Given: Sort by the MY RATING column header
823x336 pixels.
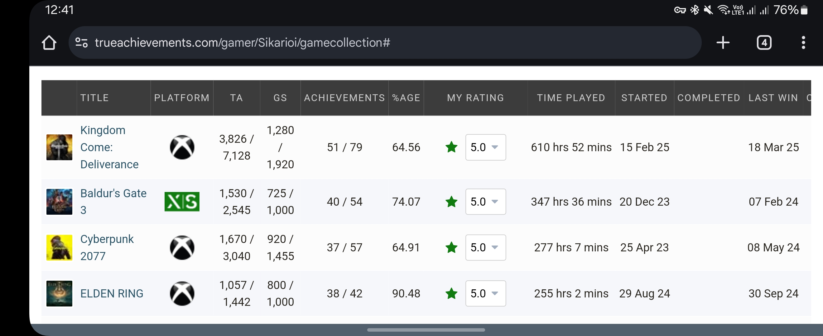Looking at the screenshot, I should tap(475, 98).
